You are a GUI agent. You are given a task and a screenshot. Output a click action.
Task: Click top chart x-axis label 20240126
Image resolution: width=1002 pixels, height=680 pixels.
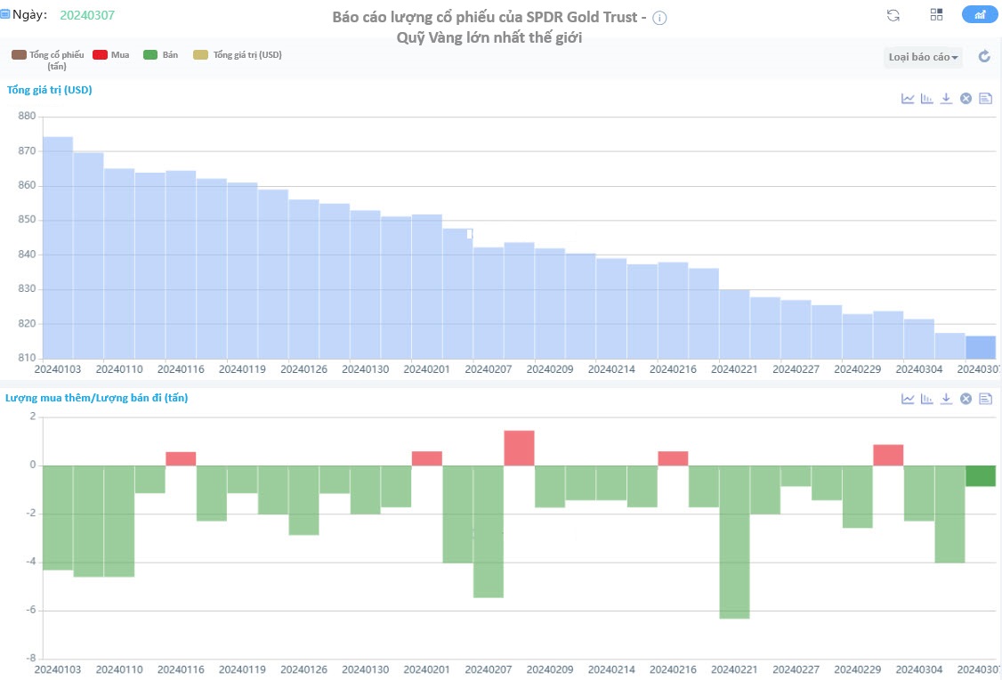pos(304,369)
